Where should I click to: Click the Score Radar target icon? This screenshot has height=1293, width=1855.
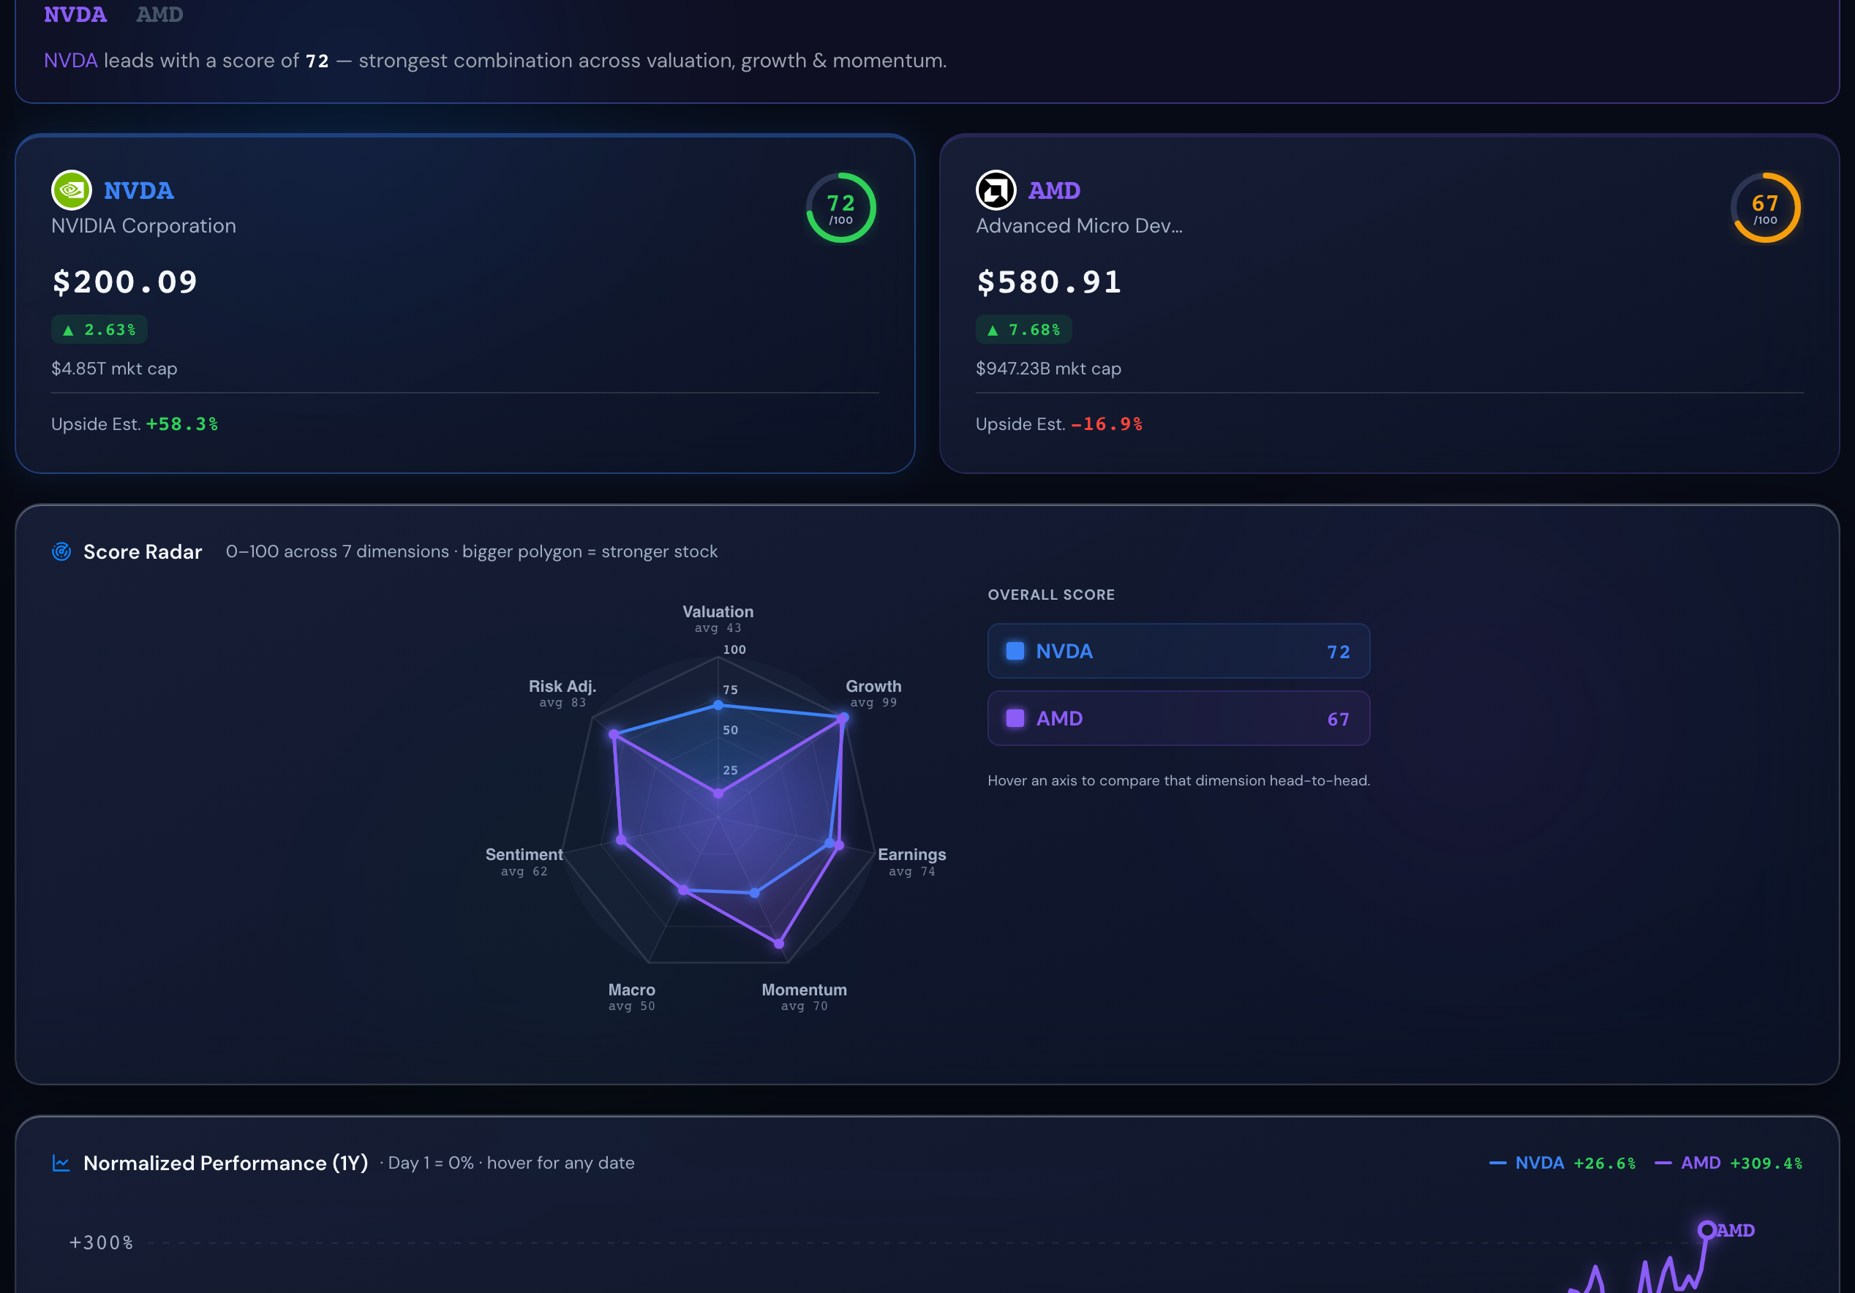coord(61,551)
